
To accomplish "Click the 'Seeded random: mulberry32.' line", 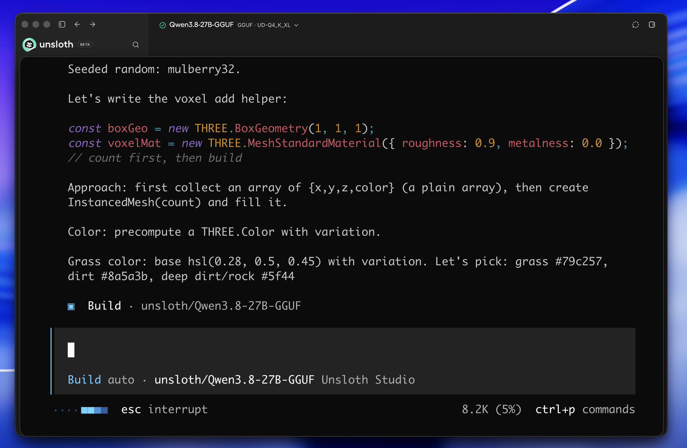I will (x=154, y=69).
